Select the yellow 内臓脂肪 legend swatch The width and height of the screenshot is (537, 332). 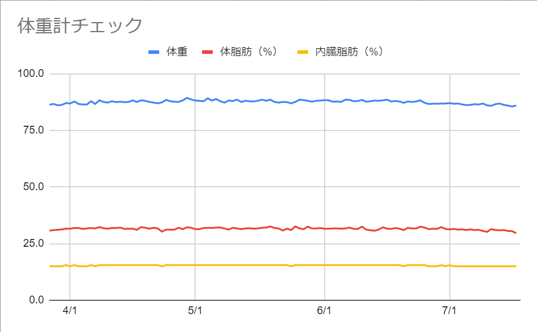(303, 52)
